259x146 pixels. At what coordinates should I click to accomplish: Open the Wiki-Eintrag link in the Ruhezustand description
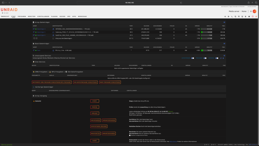click(x=173, y=142)
